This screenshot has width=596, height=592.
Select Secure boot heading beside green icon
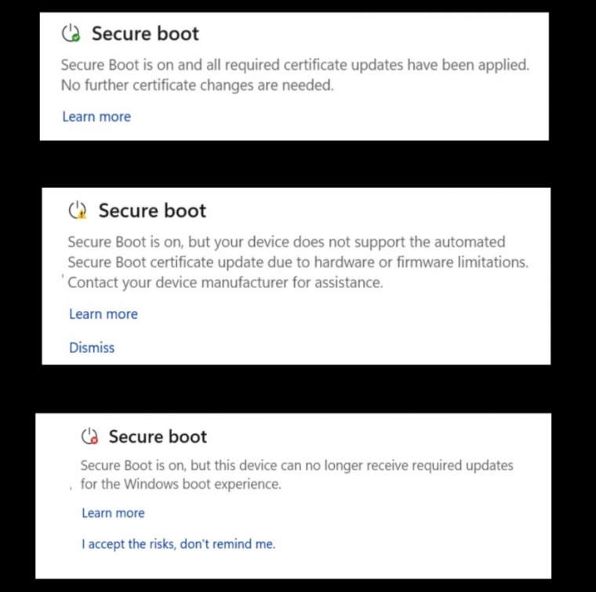pos(145,34)
